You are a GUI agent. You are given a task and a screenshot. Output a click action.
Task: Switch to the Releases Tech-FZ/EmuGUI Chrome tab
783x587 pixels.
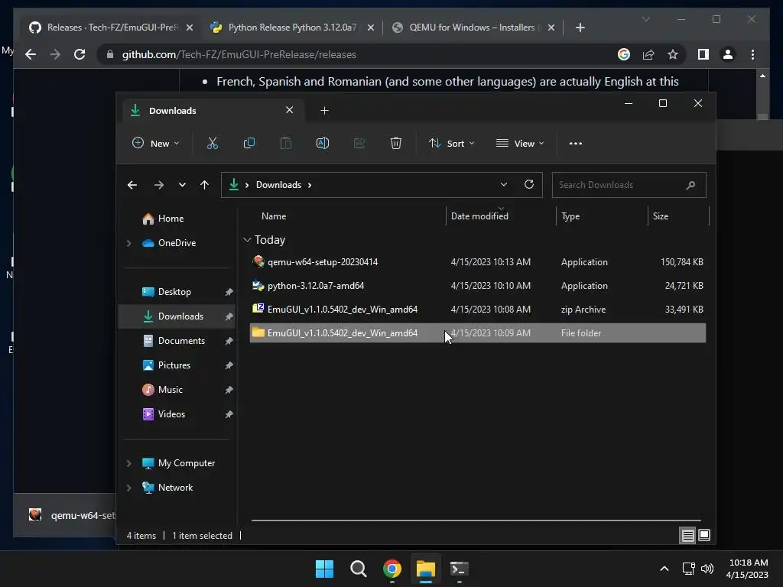tap(112, 28)
